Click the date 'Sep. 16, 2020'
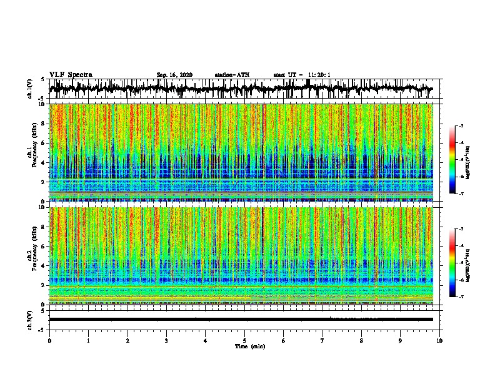This screenshot has height=382, width=495. point(174,75)
